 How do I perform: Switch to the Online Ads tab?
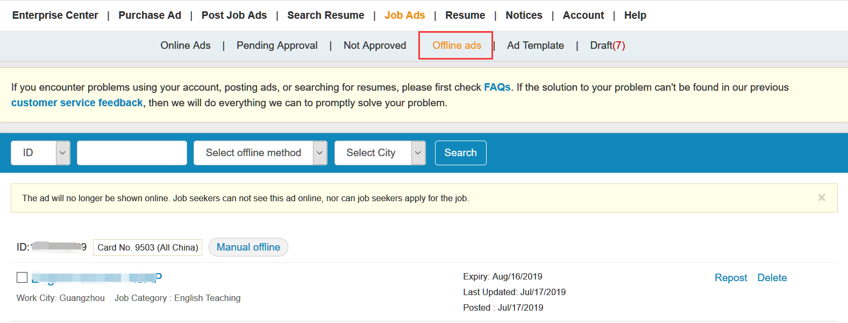(x=185, y=45)
